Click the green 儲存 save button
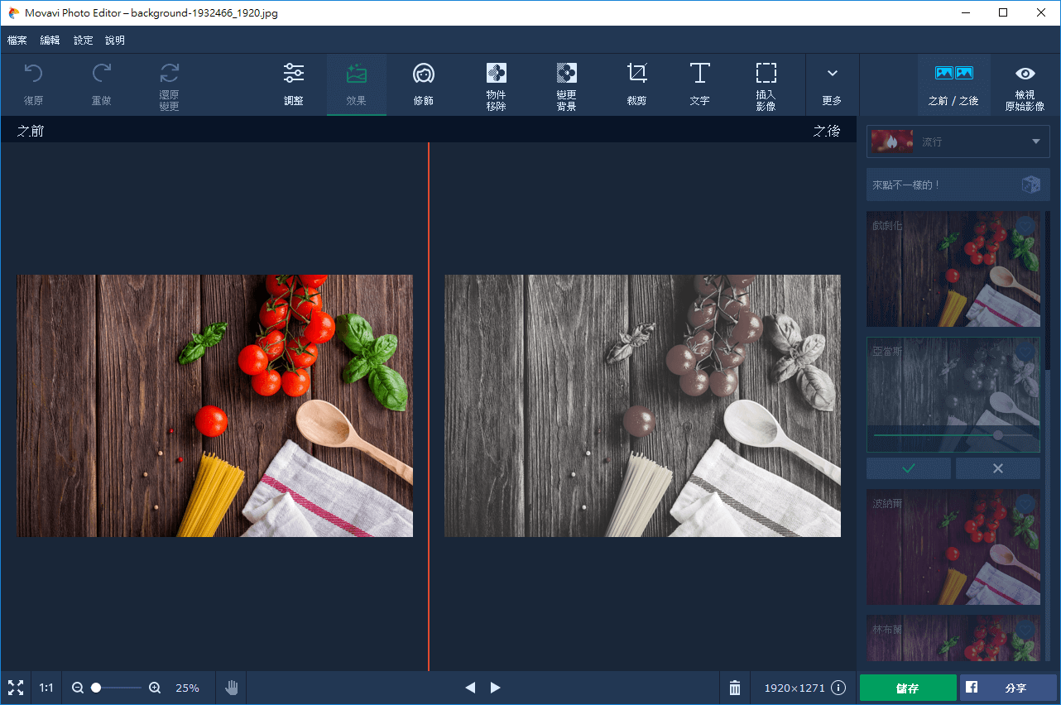The height and width of the screenshot is (705, 1061). click(907, 688)
